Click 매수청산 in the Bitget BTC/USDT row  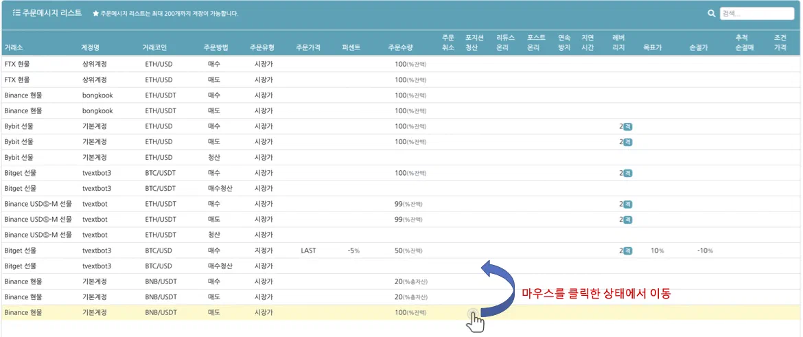[220, 189]
